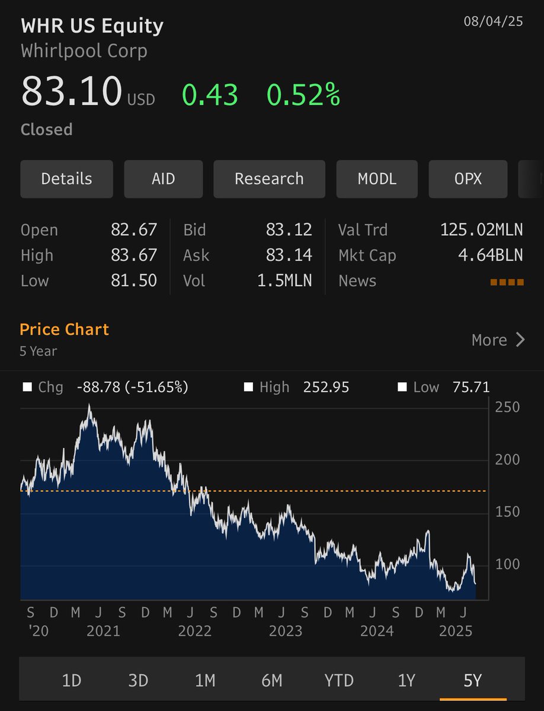This screenshot has width=544, height=711.
Task: Click the 2021 x-axis year label
Action: pyautogui.click(x=103, y=632)
